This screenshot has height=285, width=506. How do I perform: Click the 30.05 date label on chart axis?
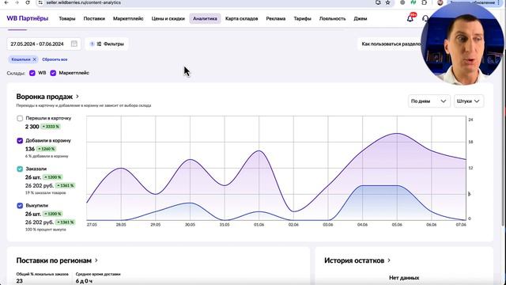[190, 225]
